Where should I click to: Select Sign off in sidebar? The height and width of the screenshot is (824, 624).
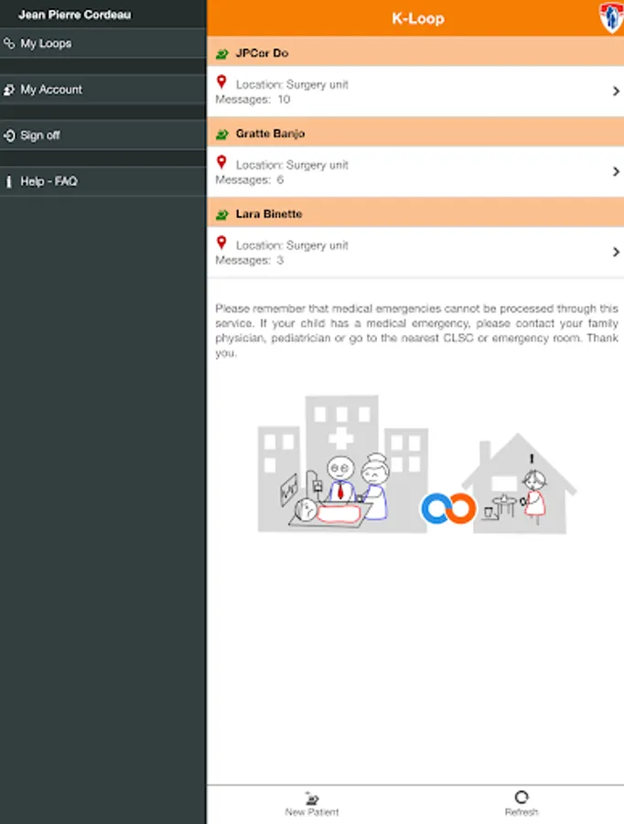103,136
